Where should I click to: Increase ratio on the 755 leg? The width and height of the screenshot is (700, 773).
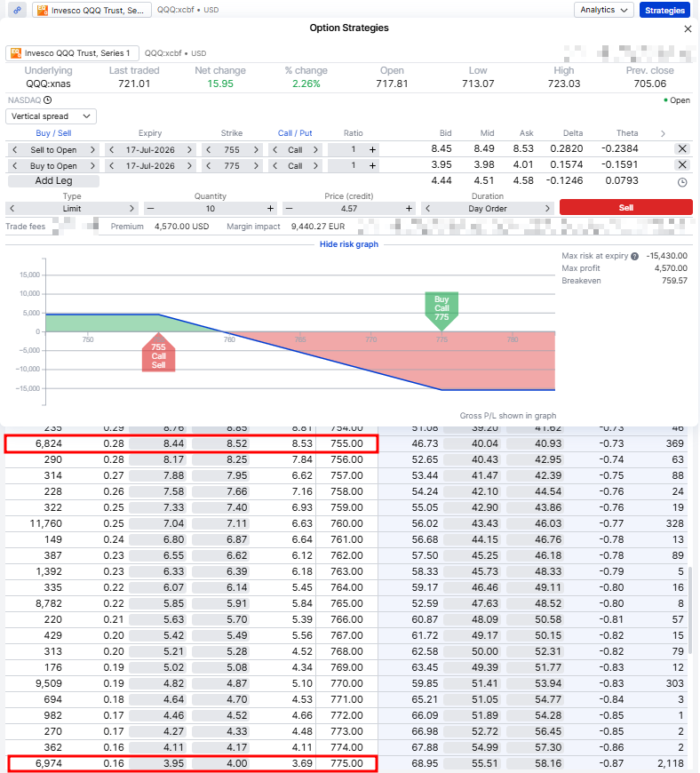pyautogui.click(x=373, y=150)
